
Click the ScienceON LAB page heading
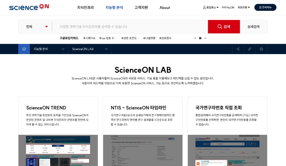[x=143, y=70]
